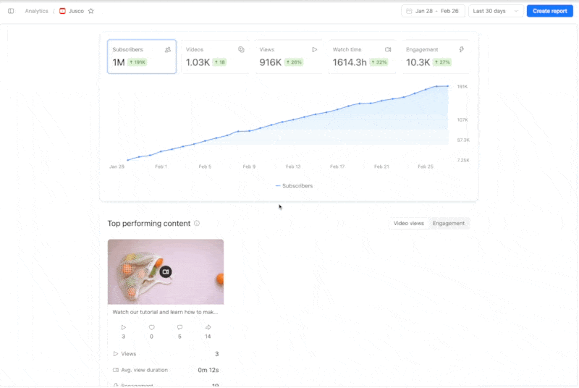
Task: Click the comments bubble icon under video
Action: [179, 327]
